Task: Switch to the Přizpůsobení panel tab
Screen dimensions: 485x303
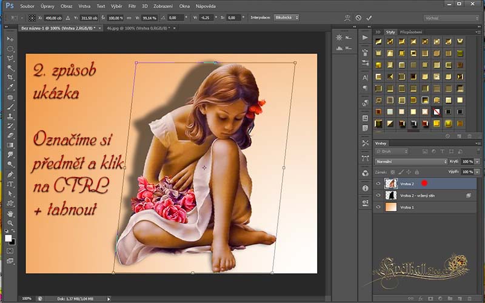Action: 411,32
